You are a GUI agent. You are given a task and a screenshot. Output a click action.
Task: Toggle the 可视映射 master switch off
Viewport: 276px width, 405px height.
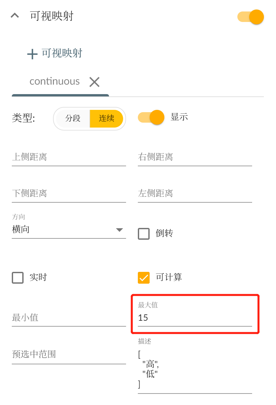[x=251, y=17]
